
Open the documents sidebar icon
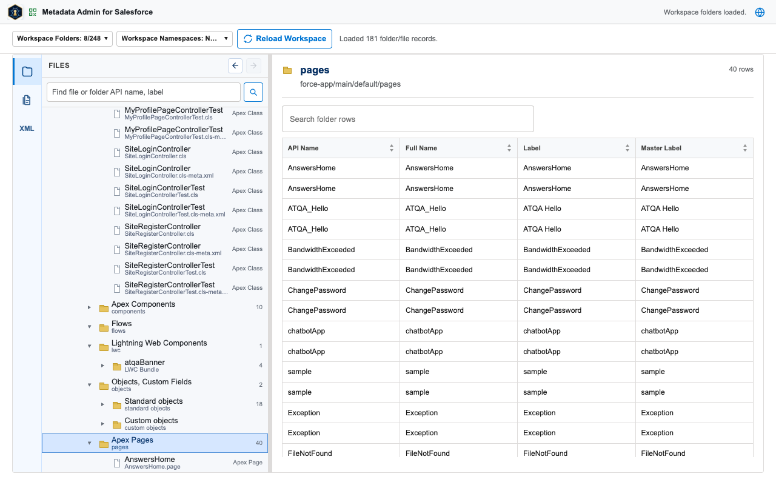pyautogui.click(x=27, y=100)
